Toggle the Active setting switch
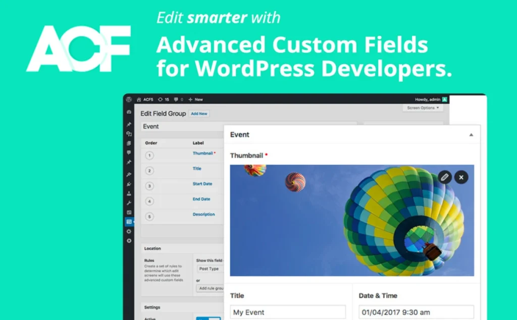Viewport: 517px width, 320px height. click(208, 318)
